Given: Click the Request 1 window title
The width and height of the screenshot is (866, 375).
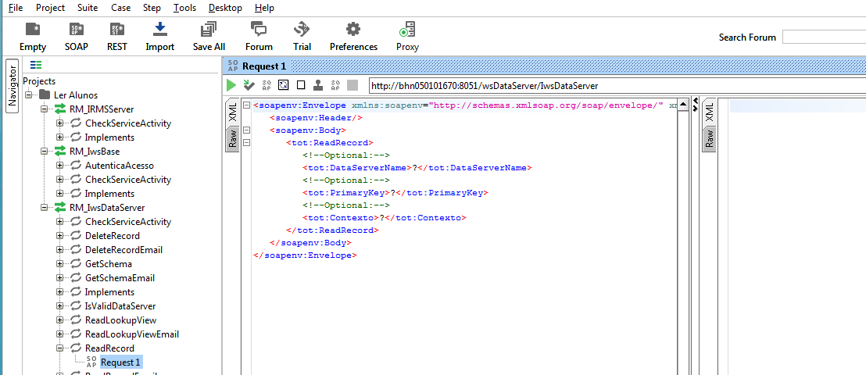Looking at the screenshot, I should (264, 66).
